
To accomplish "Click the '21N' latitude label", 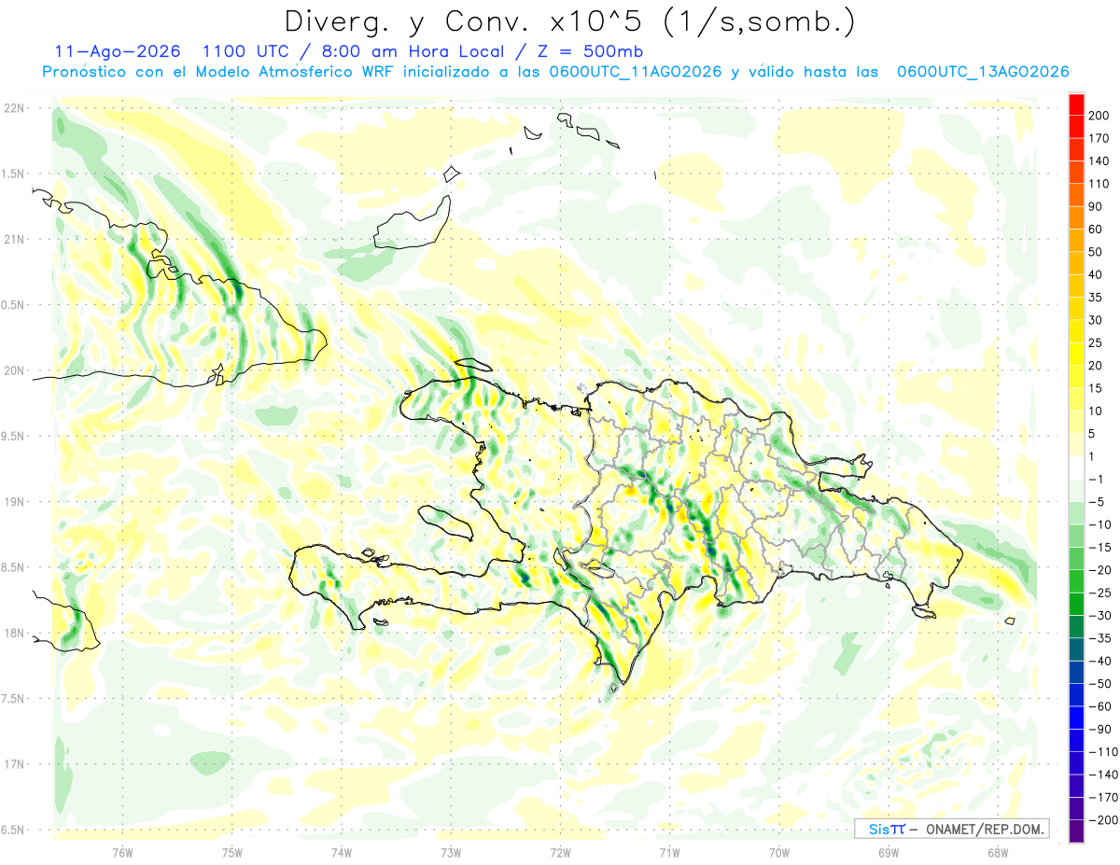I will tap(14, 239).
